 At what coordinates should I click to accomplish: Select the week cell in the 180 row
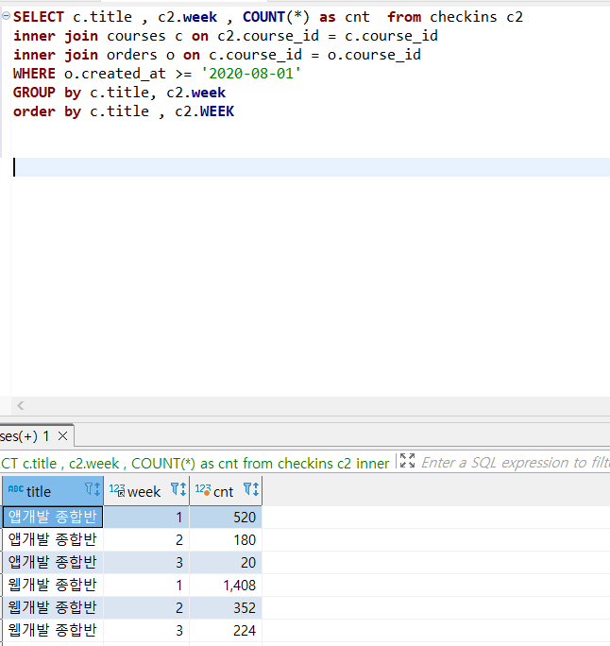(146, 539)
